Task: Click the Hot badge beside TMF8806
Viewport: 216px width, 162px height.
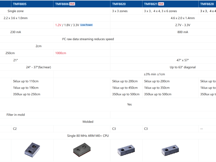Action: (x=72, y=4)
